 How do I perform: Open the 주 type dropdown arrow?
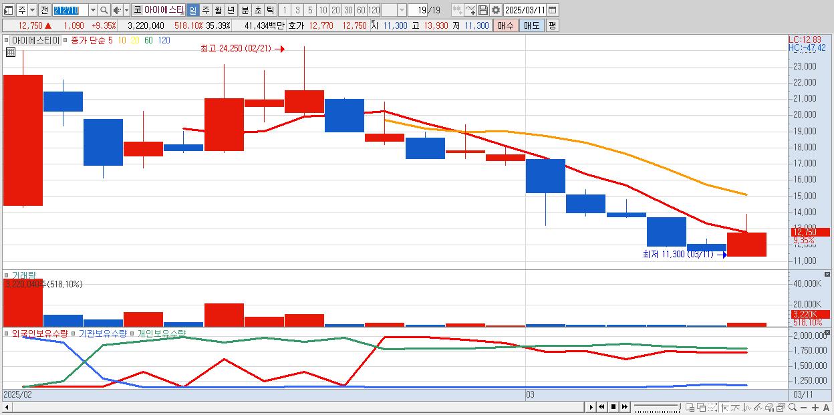(x=33, y=10)
